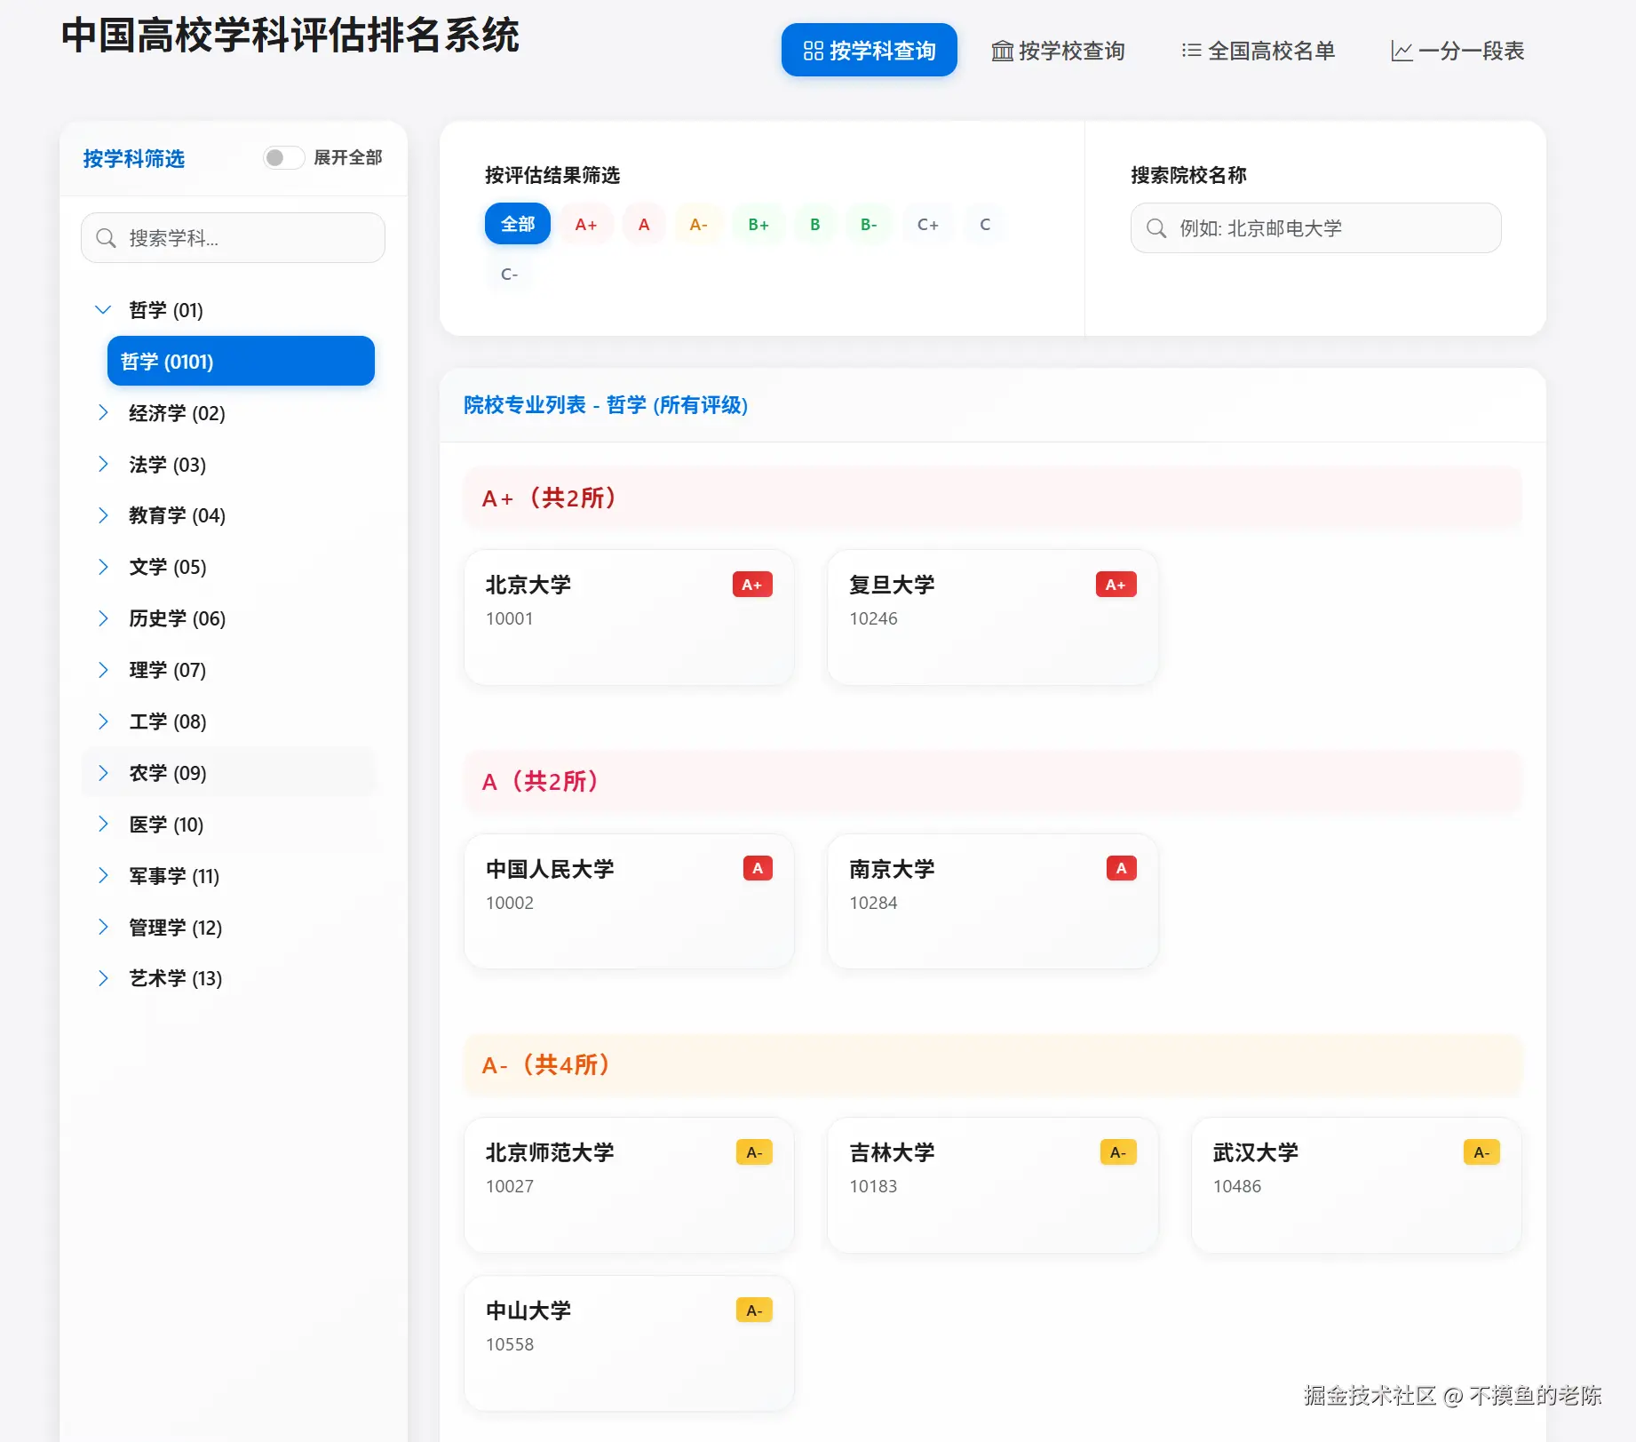Click school code 10486
Image resolution: width=1636 pixels, height=1442 pixels.
[1237, 1186]
